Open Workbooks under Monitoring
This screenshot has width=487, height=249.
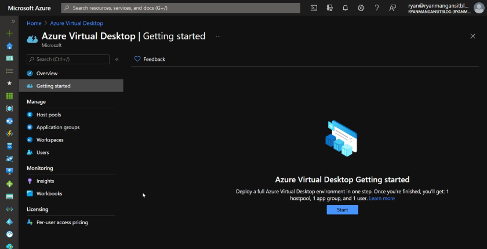(x=71, y=193)
